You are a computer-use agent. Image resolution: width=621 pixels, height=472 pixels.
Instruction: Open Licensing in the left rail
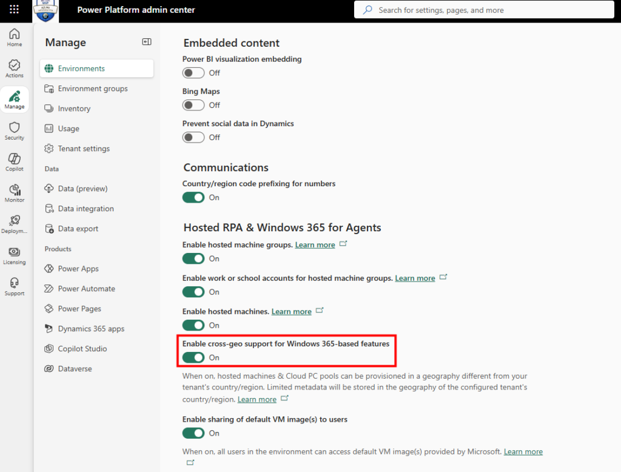pos(15,255)
